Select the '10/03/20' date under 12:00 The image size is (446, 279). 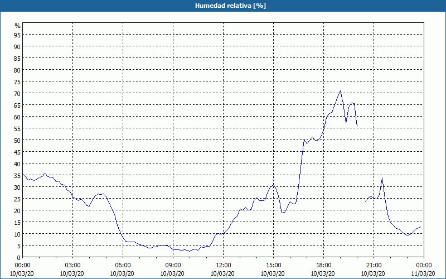click(x=222, y=273)
